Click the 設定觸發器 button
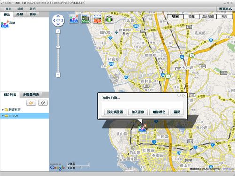This screenshot has height=176, width=235. coord(115,112)
